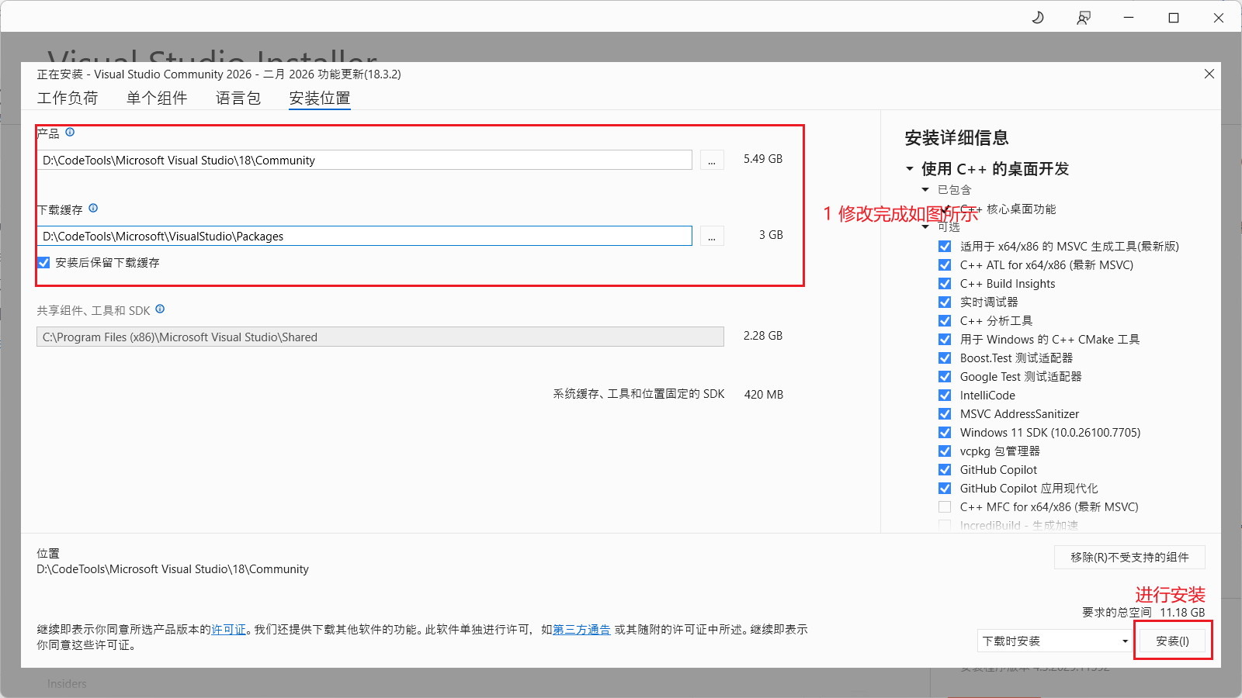This screenshot has width=1242, height=698.
Task: Toggle the dark theme moon icon
Action: 1038,18
